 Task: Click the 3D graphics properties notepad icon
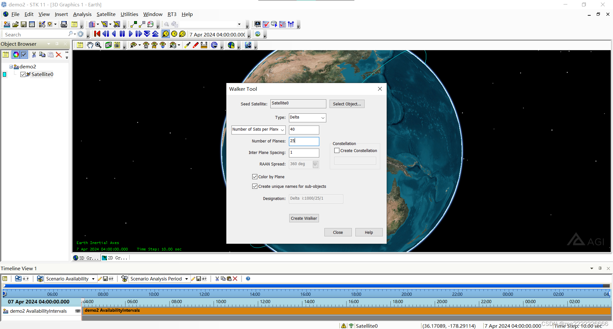point(80,45)
